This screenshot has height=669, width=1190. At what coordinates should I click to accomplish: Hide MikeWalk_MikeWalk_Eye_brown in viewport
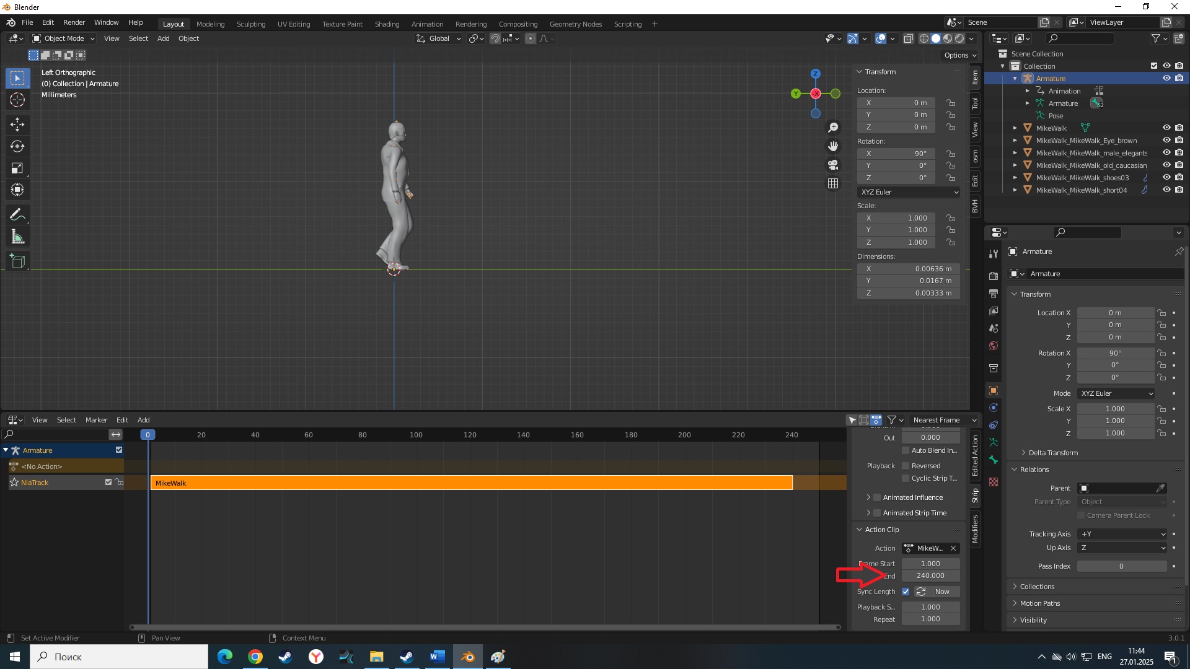(x=1166, y=141)
